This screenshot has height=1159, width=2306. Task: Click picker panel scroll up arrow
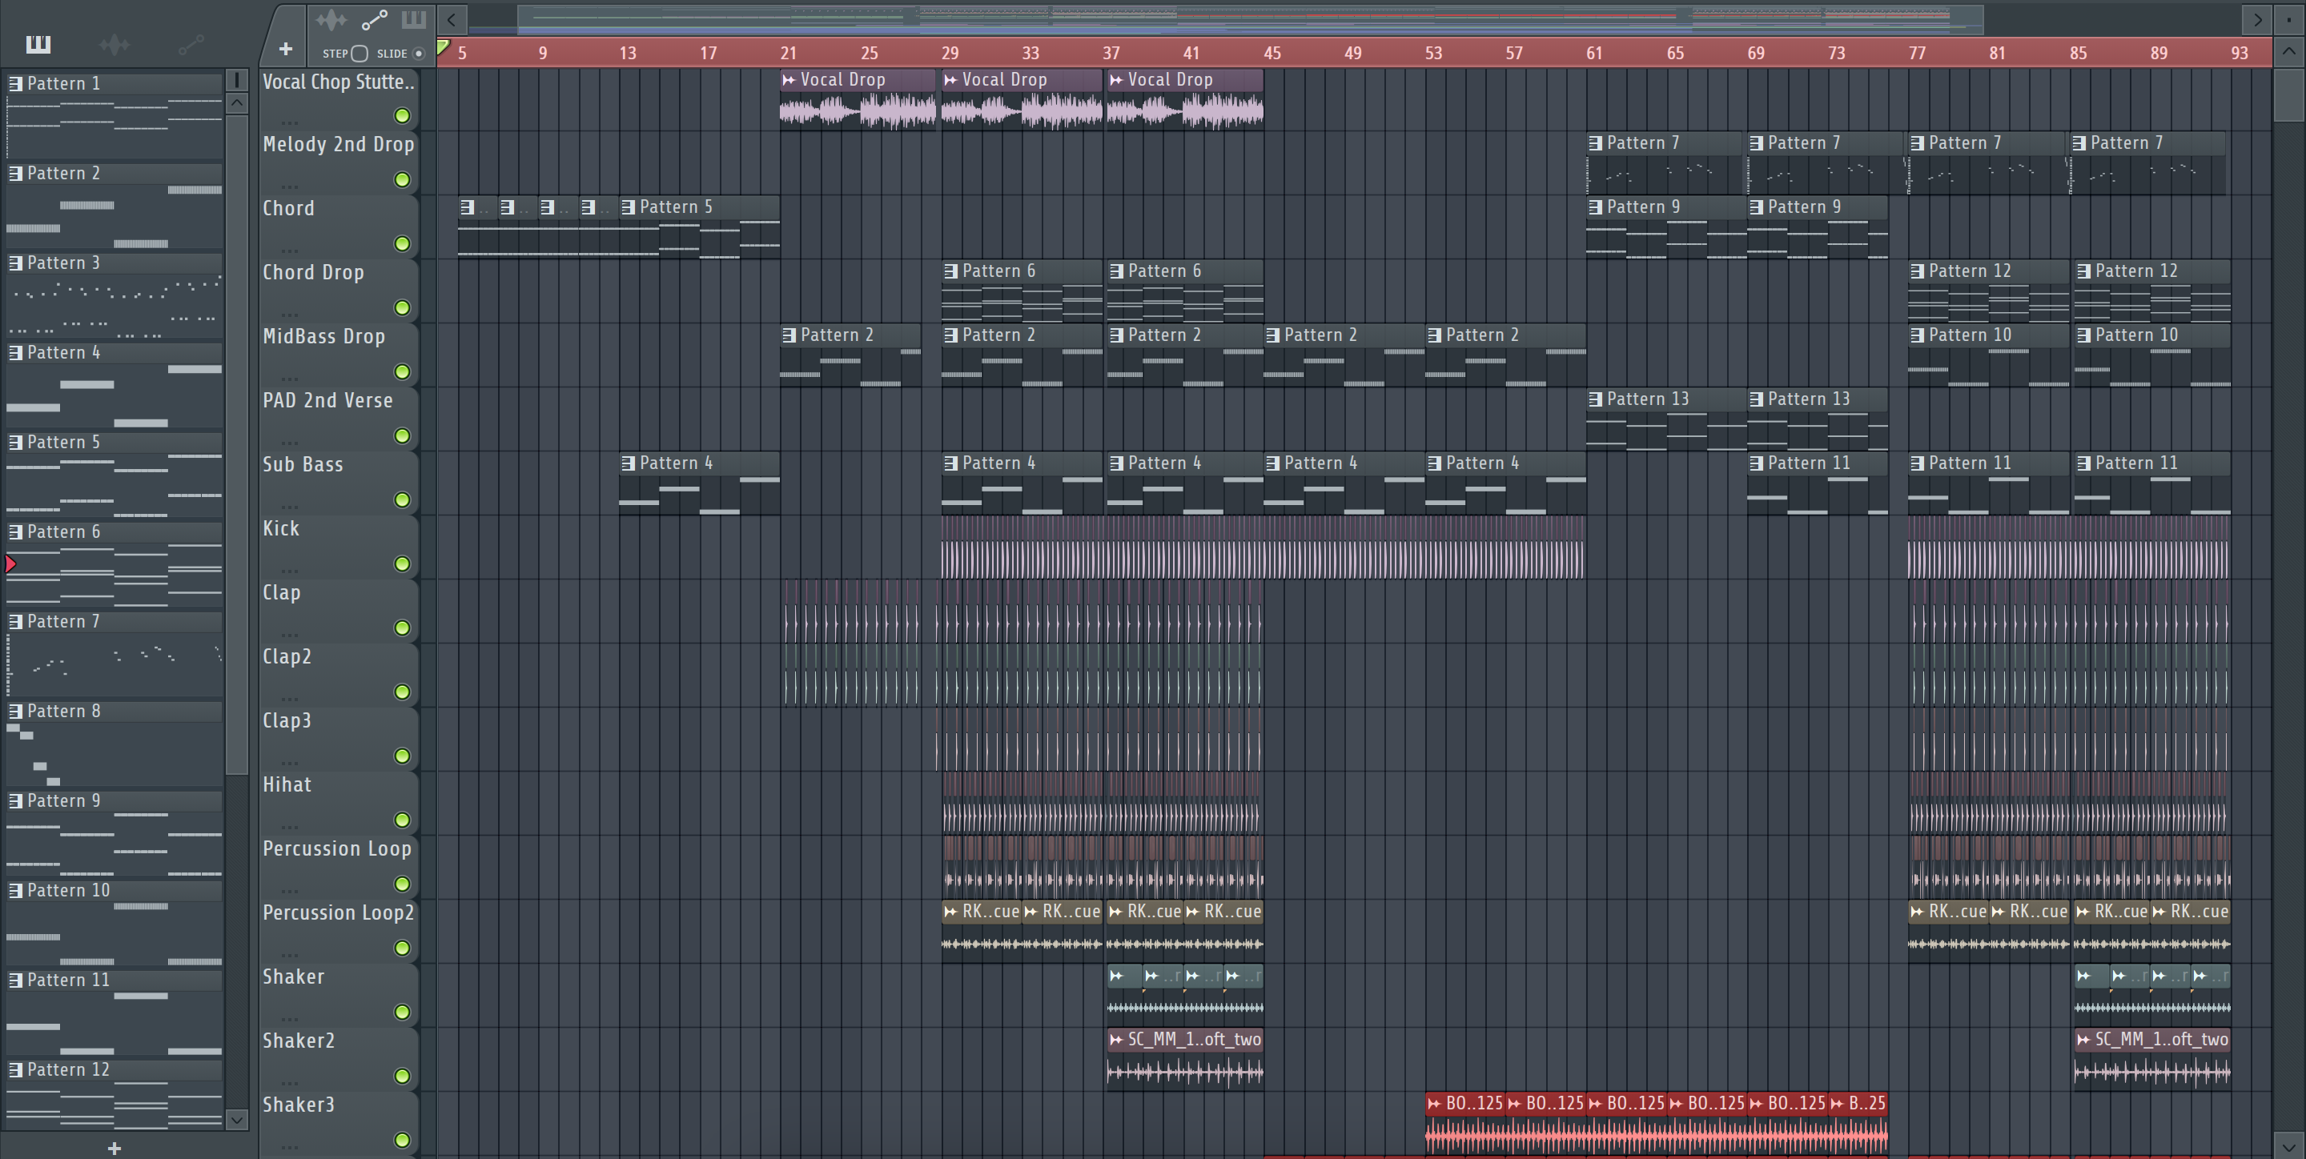(236, 103)
